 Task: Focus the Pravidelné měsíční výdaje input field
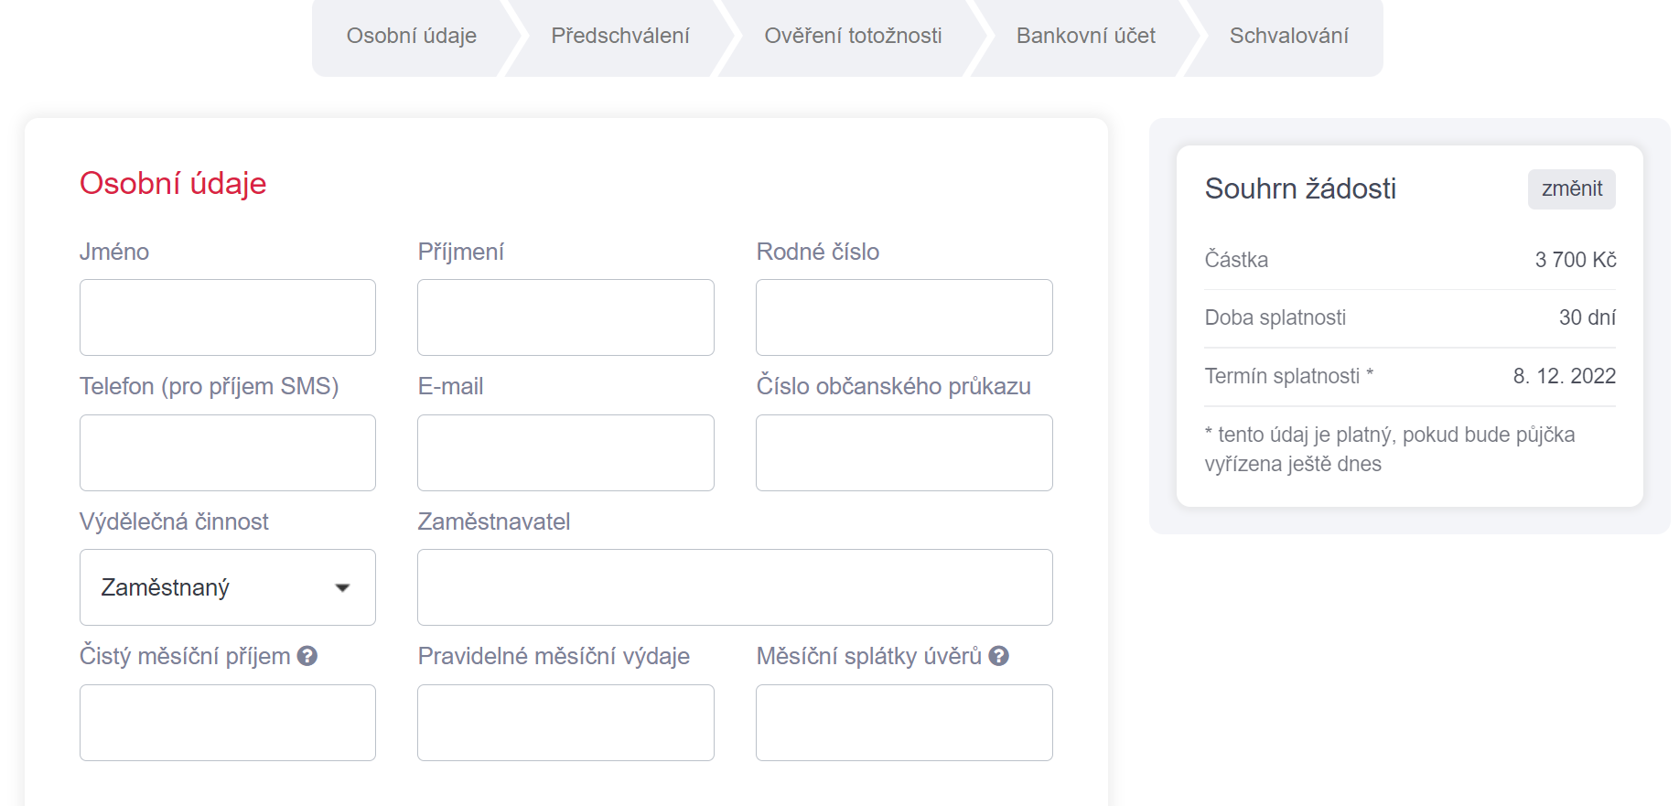point(565,723)
